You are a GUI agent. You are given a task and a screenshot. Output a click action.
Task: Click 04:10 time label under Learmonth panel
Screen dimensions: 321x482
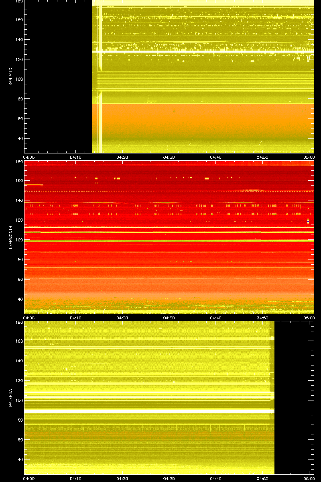click(x=76, y=318)
